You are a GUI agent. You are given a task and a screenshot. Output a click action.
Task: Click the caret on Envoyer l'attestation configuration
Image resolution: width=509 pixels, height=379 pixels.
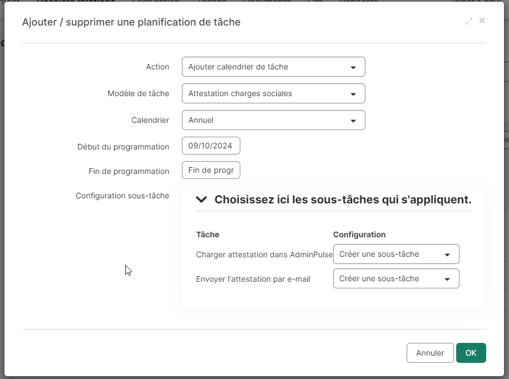point(447,279)
